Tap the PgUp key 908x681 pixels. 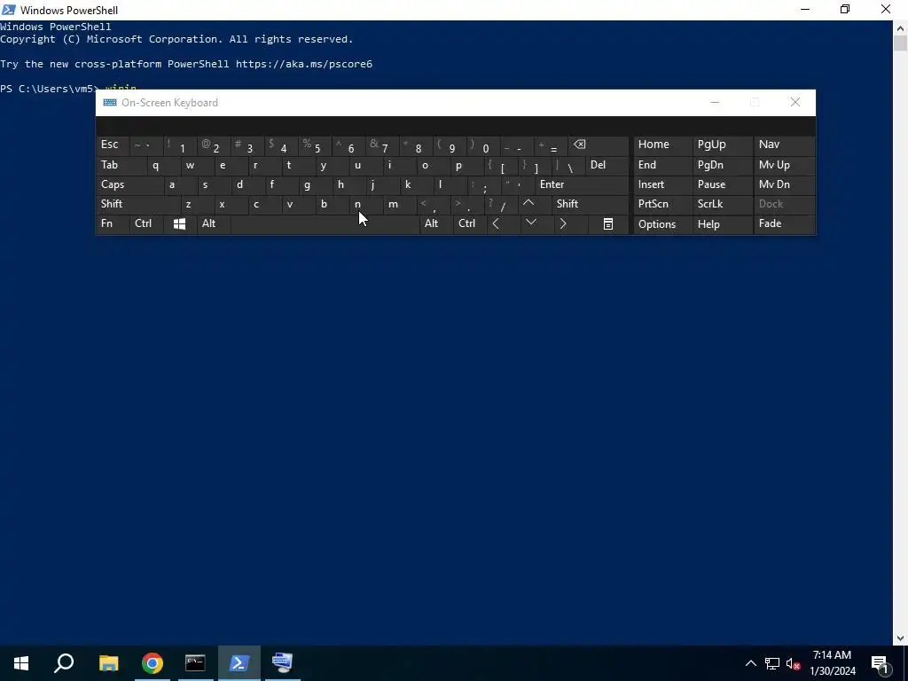point(723,145)
